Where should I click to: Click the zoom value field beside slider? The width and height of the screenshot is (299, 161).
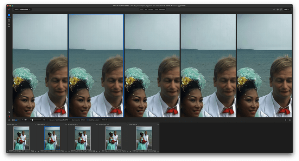point(44,120)
